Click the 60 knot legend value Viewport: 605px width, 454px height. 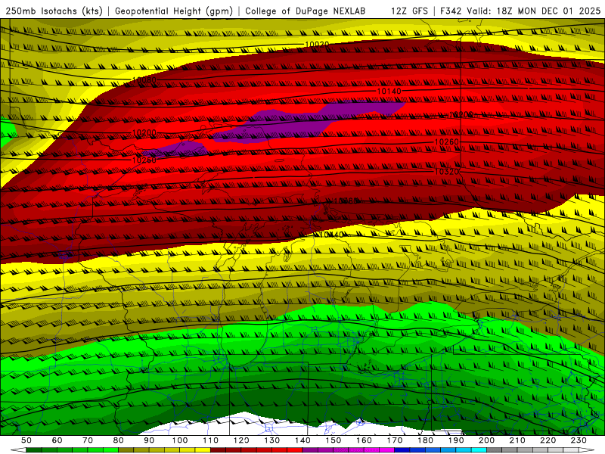tap(57, 440)
